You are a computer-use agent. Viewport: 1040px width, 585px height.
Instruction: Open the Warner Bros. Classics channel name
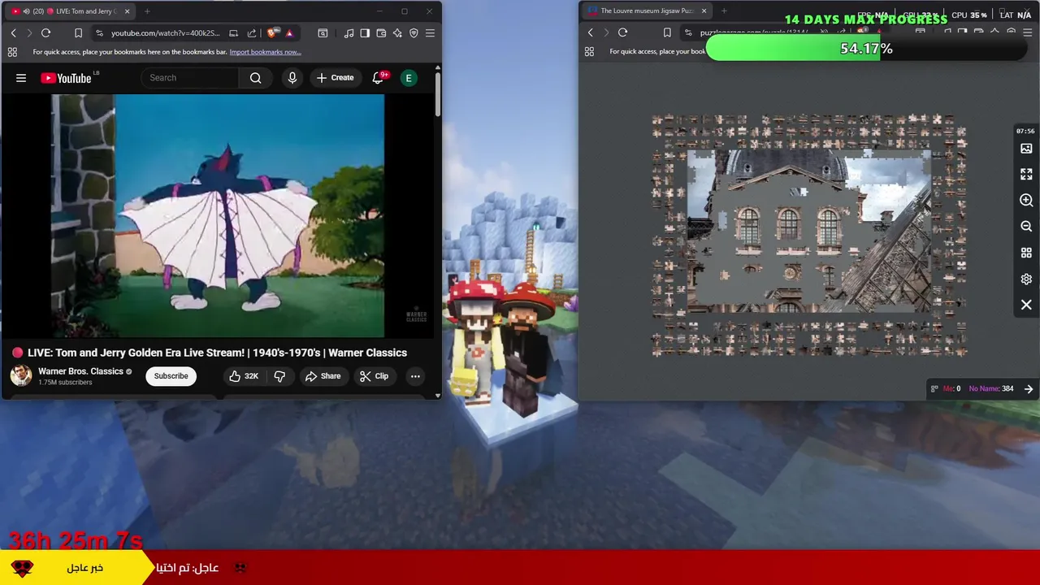tap(80, 371)
